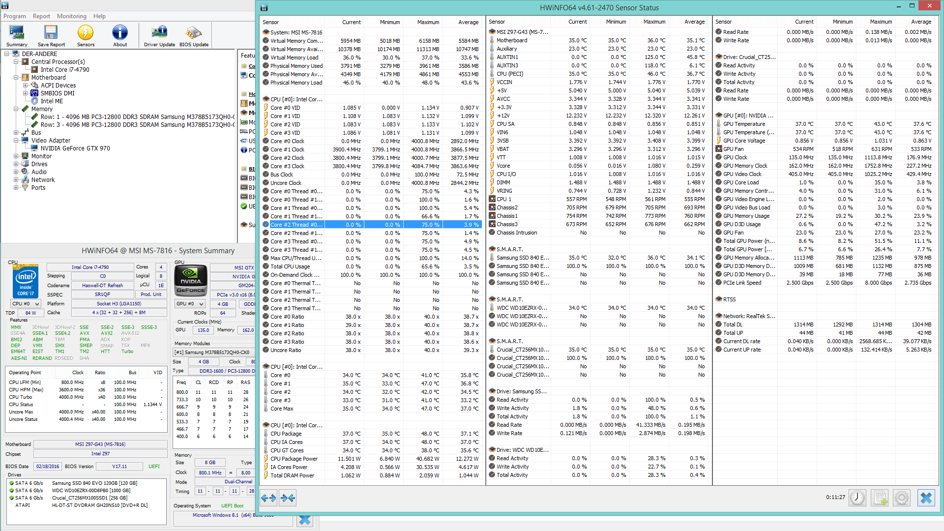The image size is (944, 531).
Task: Collapse the Central Processor(s) node
Action: (x=16, y=61)
